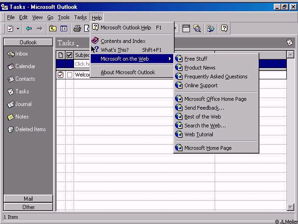Image resolution: width=298 pixels, height=224 pixels.
Task: Click the New Task toolbar icon
Action: pyautogui.click(x=10, y=28)
